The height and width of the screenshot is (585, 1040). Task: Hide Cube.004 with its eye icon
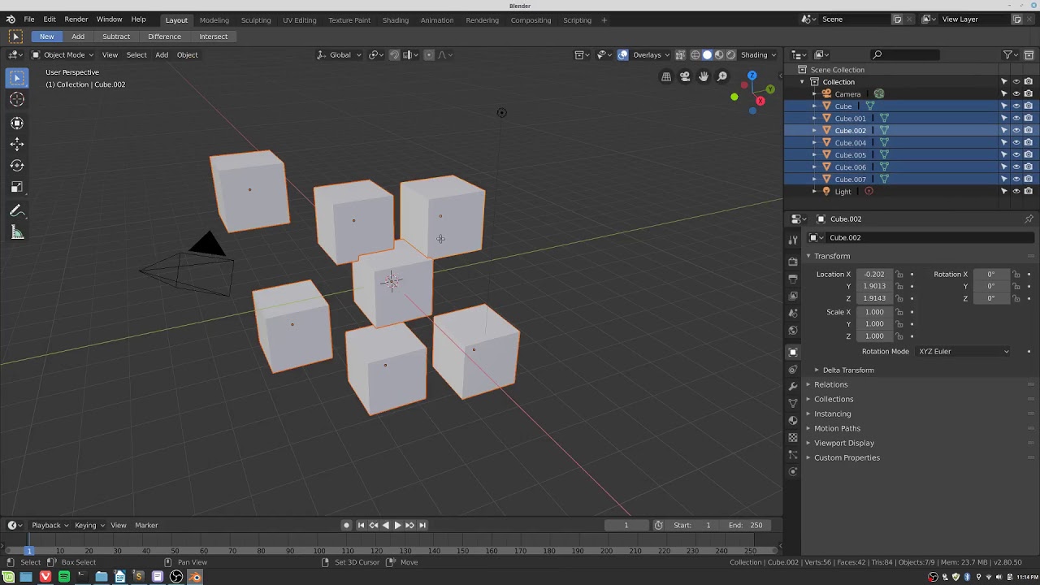click(x=1016, y=143)
